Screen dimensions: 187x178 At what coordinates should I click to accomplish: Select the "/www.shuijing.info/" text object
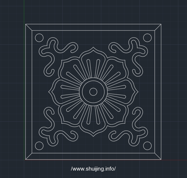[x=93, y=169]
